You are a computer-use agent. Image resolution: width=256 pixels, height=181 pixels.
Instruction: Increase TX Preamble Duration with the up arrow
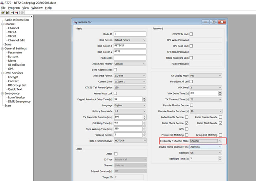144,116
